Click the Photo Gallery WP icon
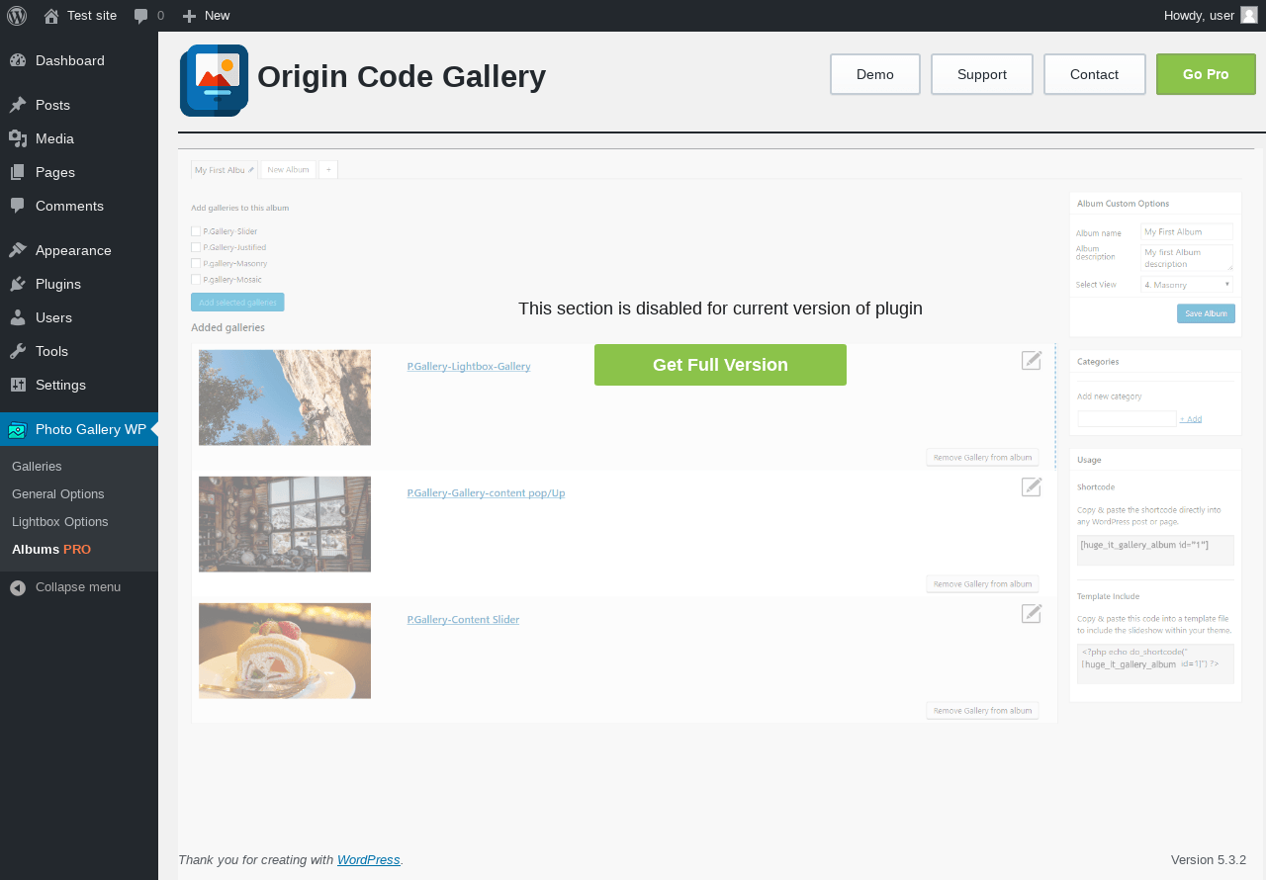1266x880 pixels. click(x=17, y=430)
